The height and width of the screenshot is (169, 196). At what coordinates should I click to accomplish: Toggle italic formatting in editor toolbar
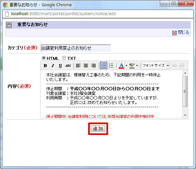point(53,65)
